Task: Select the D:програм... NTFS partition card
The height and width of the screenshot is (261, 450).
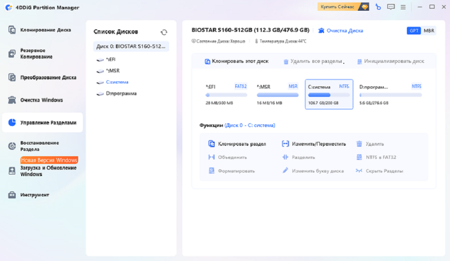Action: (x=391, y=95)
